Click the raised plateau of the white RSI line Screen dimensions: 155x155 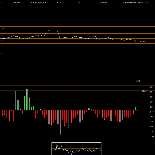tap(52, 31)
